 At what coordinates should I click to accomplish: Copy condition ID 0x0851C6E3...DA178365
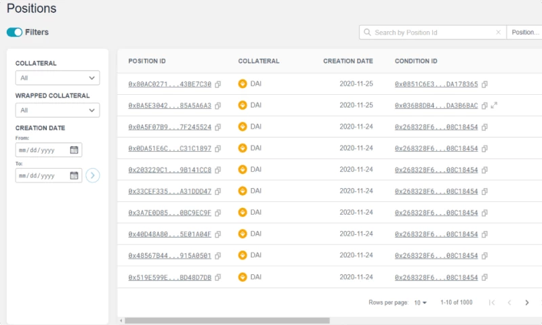pyautogui.click(x=484, y=84)
